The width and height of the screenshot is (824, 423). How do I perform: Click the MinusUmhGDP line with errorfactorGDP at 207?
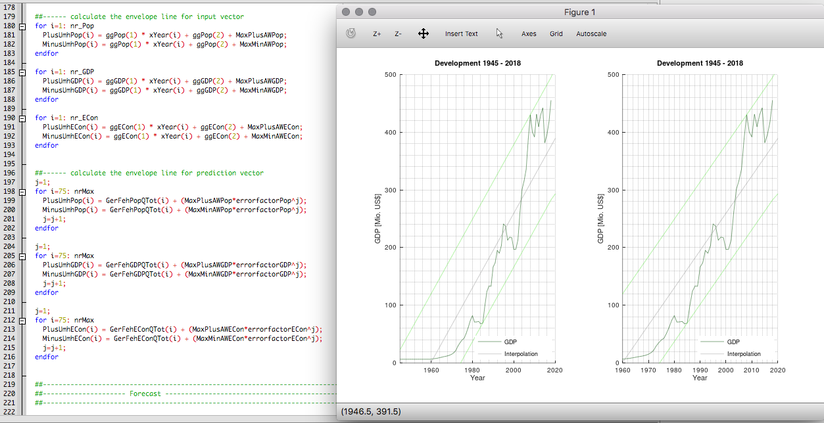coord(175,275)
